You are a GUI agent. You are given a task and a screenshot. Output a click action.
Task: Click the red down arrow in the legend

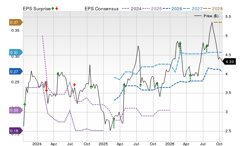57,9
